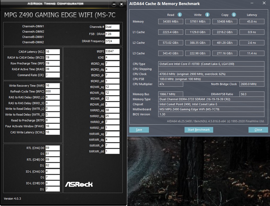Click the tWTR_S field
Viewport: 270px width, 206px height.
(53, 115)
